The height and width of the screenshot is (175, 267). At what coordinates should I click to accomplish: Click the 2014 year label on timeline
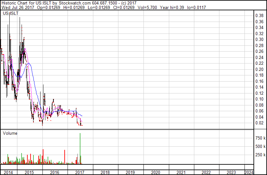[8, 172]
